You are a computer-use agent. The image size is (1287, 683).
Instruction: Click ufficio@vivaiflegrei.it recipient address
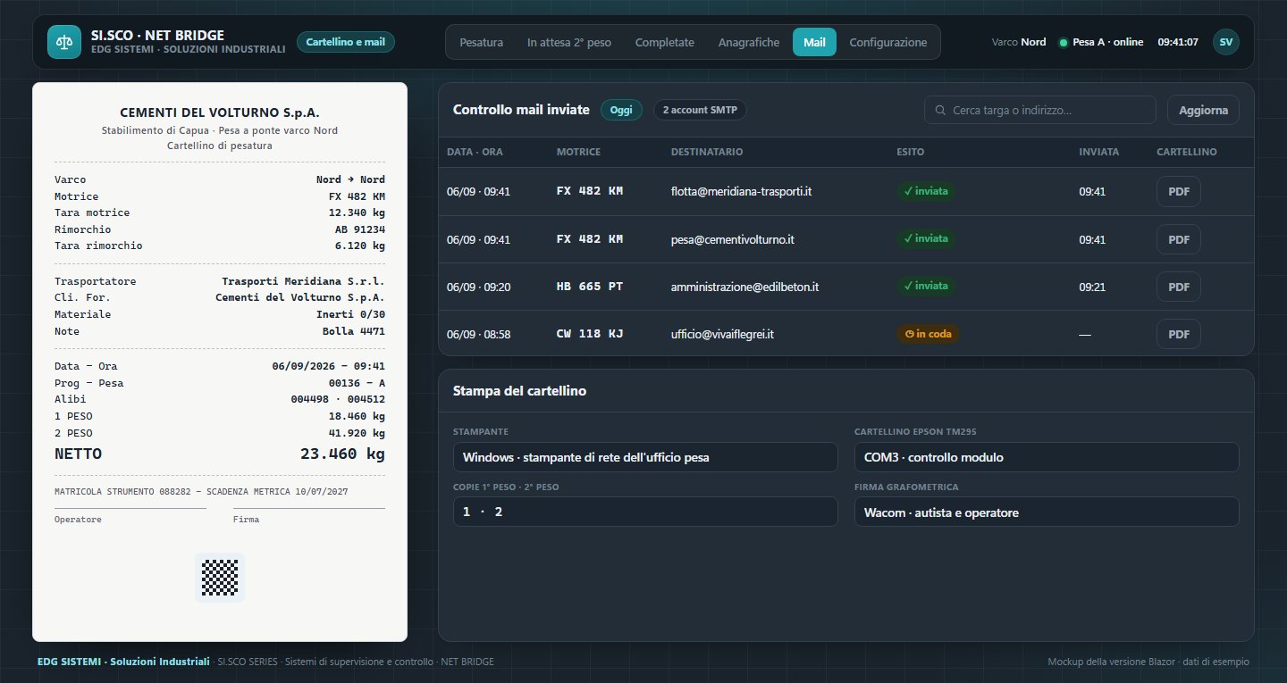[722, 334]
